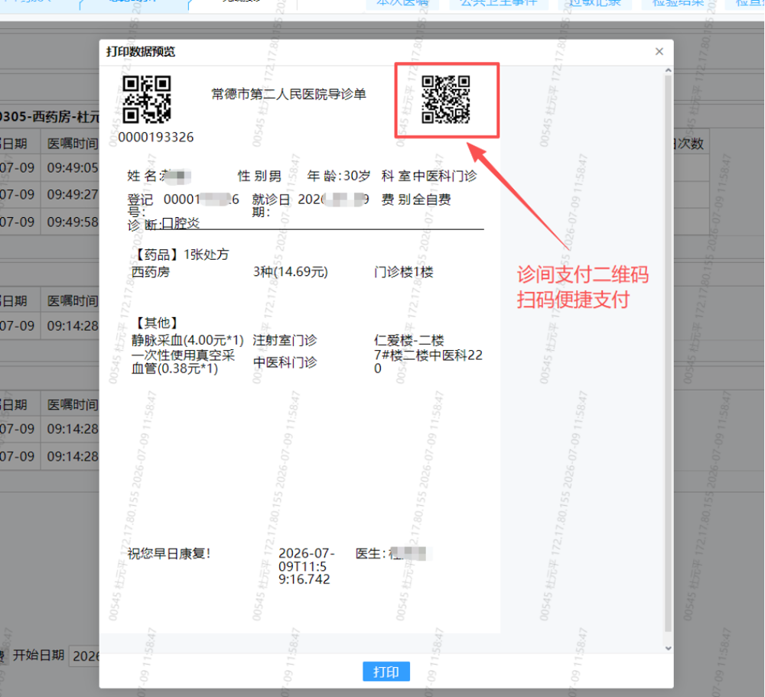Close the 打印数据预览 dialog
The width and height of the screenshot is (765, 697).
coord(659,52)
